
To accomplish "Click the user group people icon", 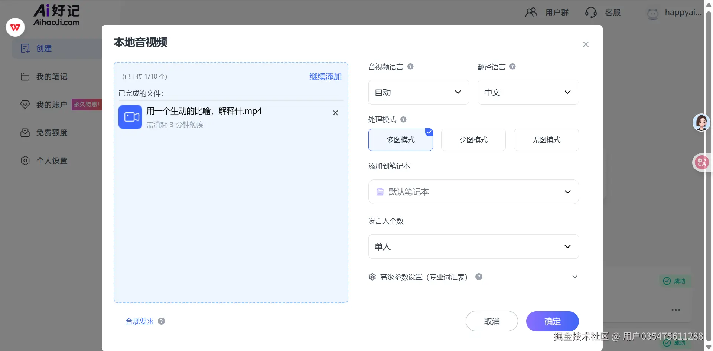I will pos(531,13).
